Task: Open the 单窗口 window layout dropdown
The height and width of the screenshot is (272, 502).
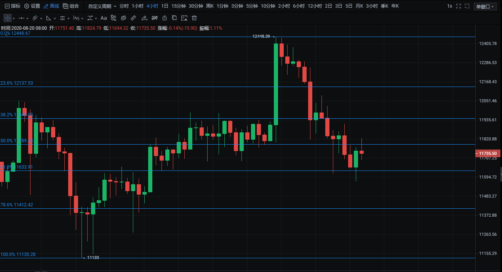Action: [485, 6]
